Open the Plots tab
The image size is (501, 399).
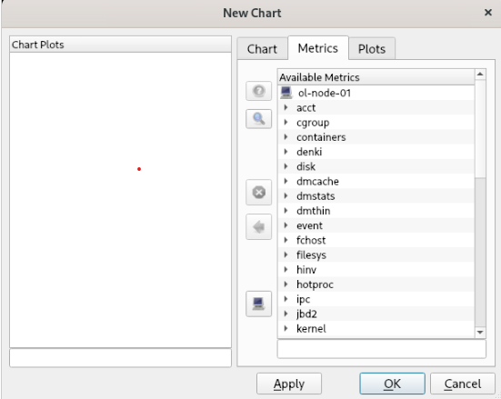coord(372,49)
